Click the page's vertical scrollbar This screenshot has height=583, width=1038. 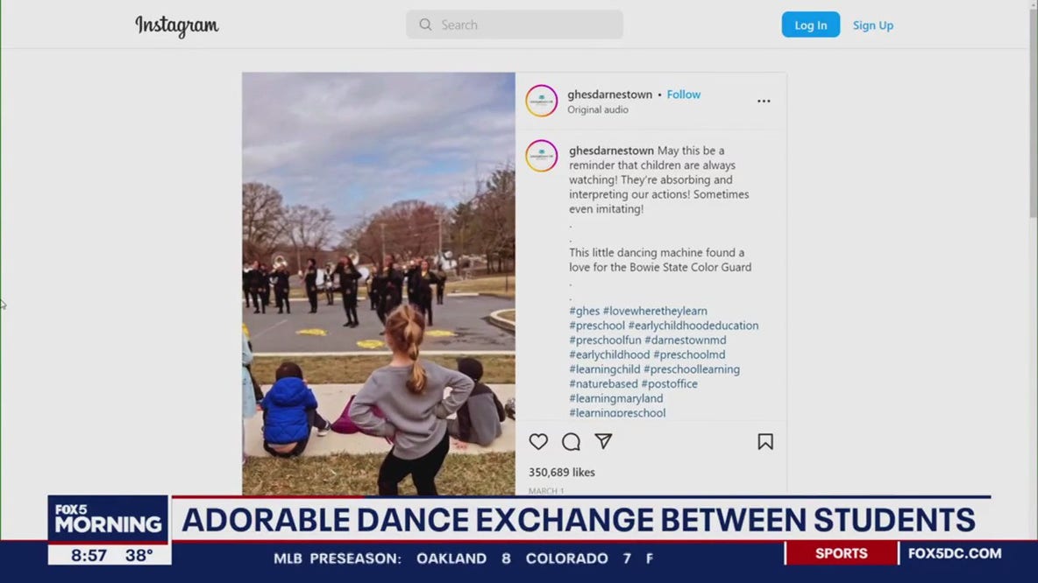tap(1032, 131)
